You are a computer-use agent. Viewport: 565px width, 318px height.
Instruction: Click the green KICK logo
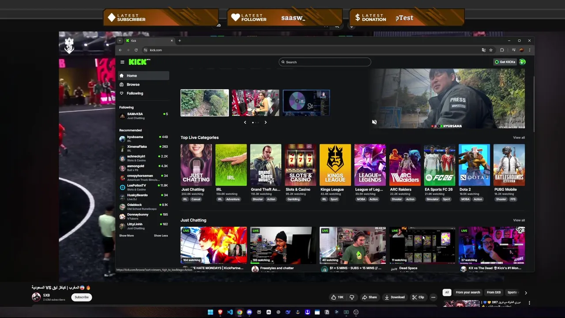[x=139, y=62]
